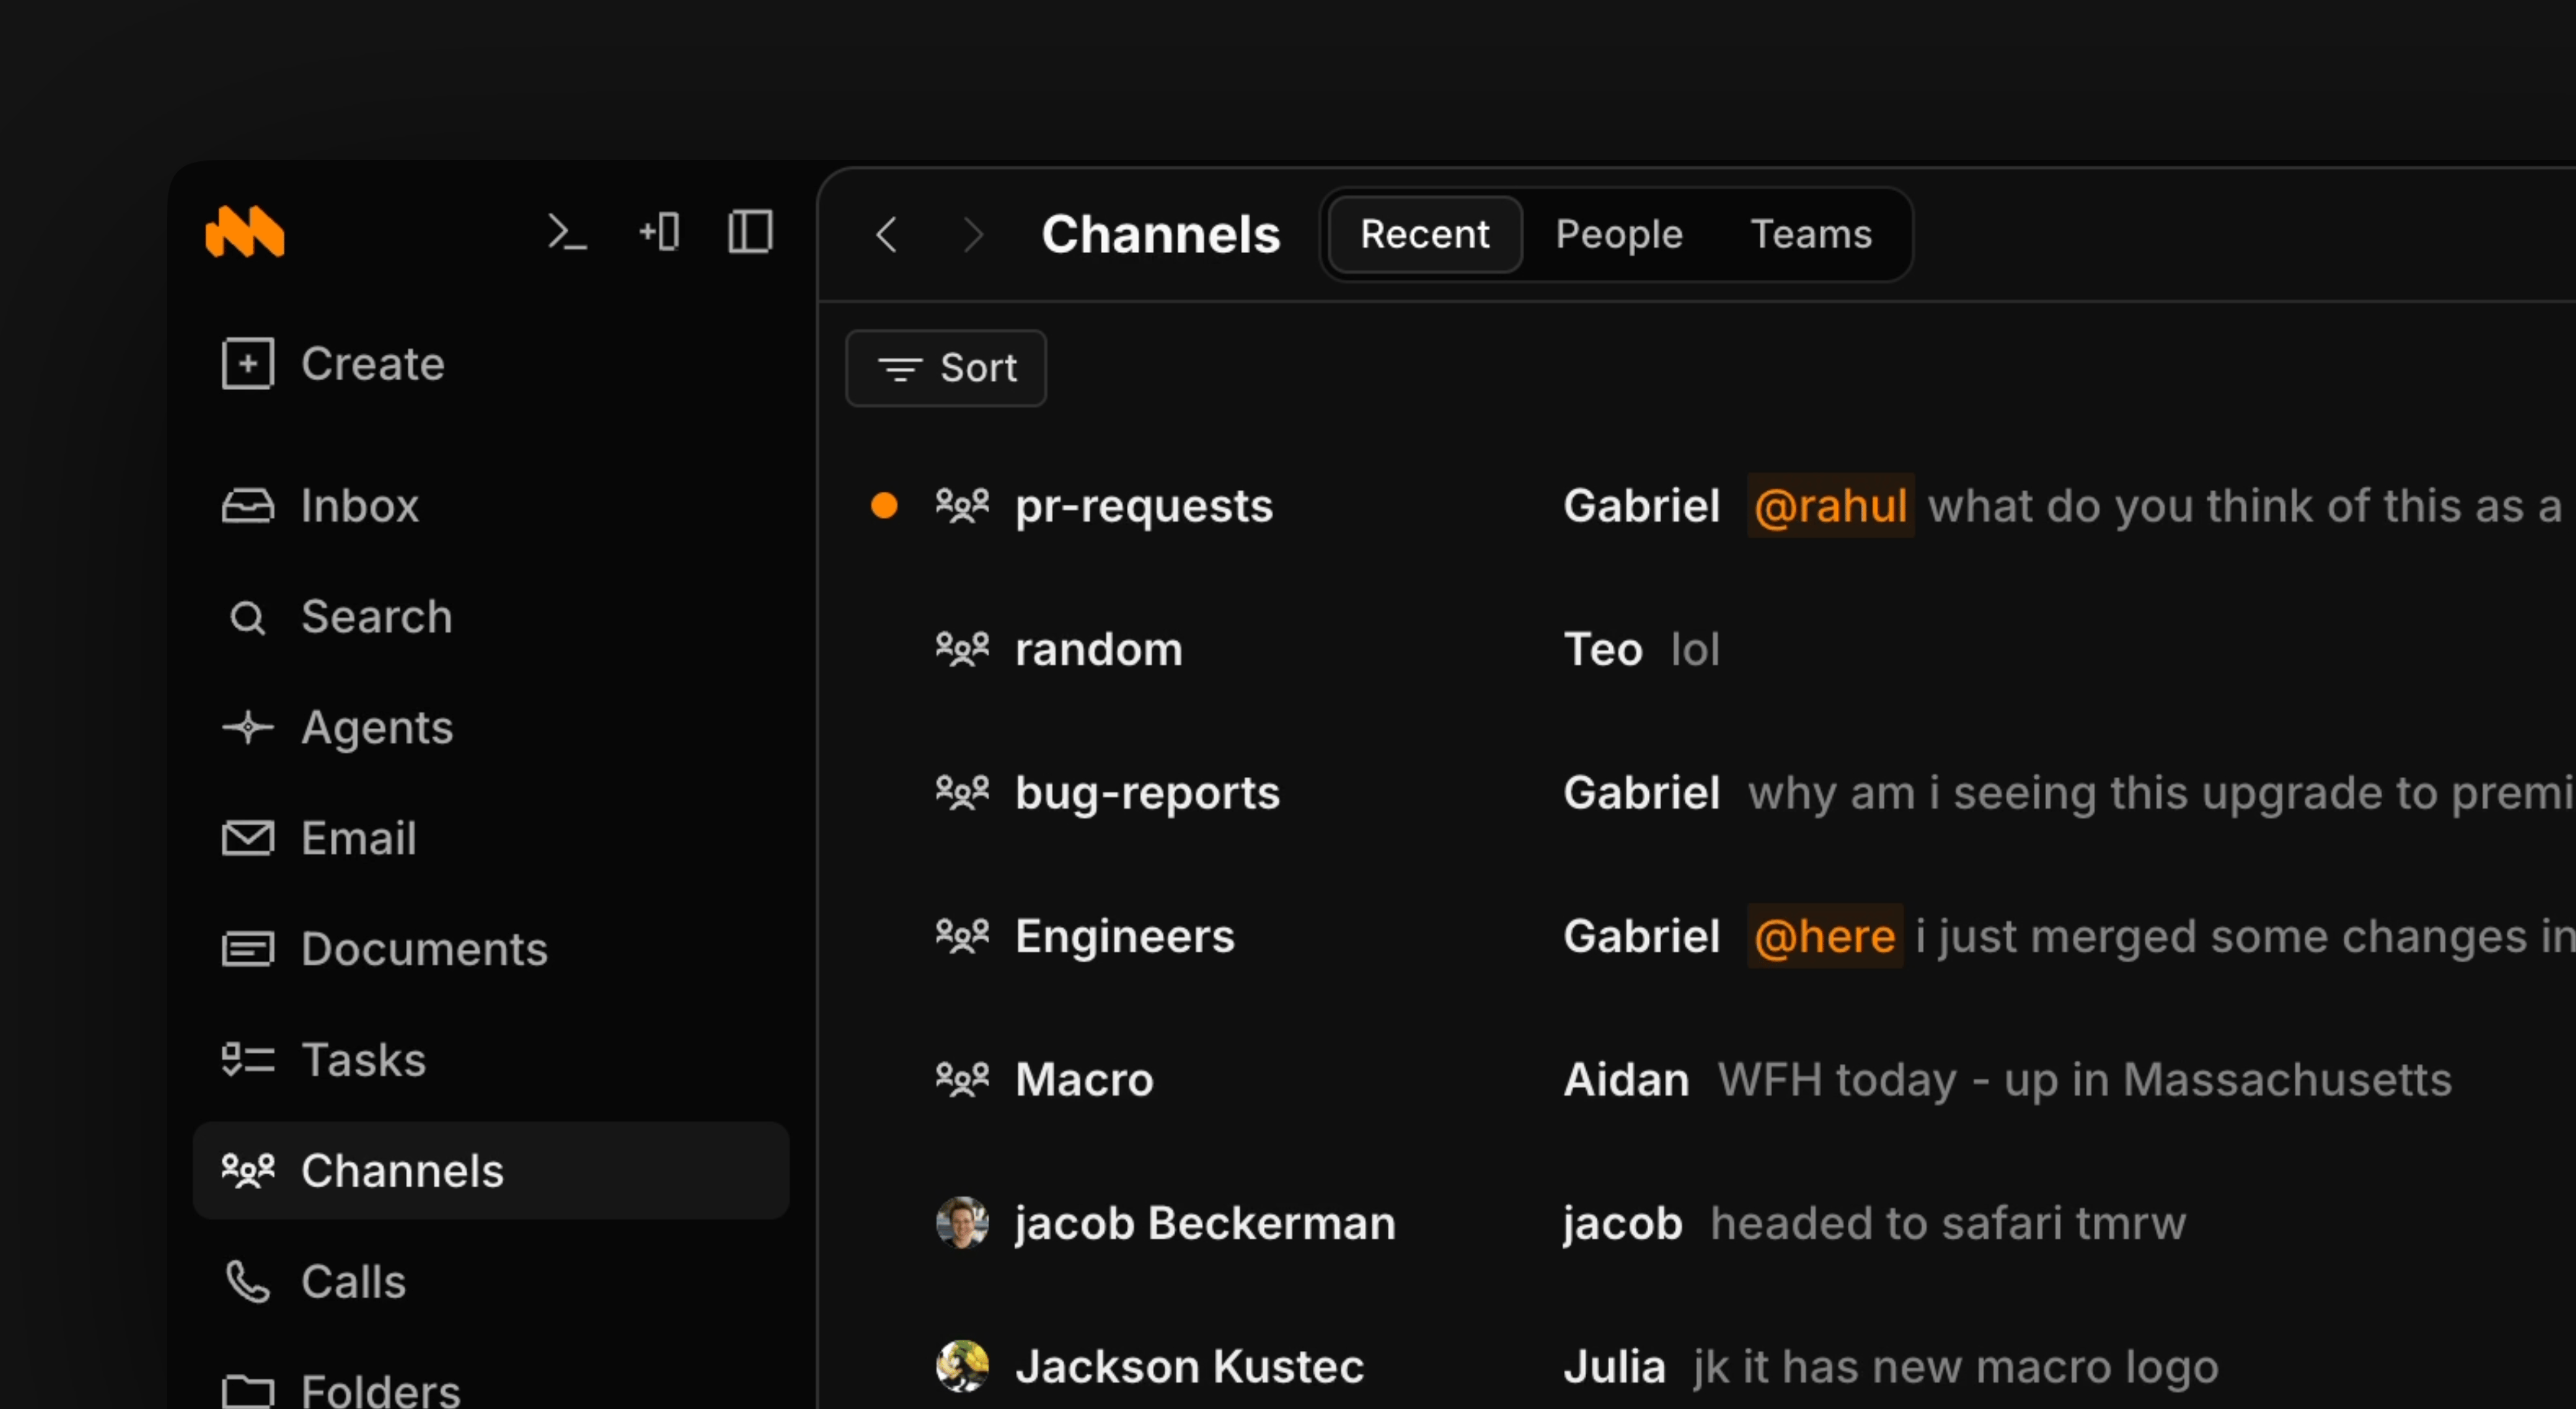Open the Sort dropdown
2576x1409 pixels.
(x=946, y=368)
